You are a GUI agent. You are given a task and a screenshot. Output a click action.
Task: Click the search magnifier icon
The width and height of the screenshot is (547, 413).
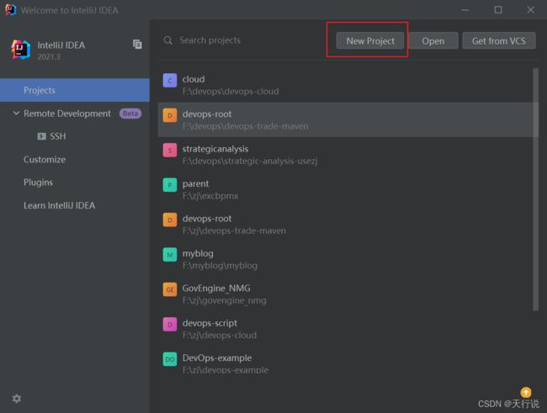pos(167,40)
